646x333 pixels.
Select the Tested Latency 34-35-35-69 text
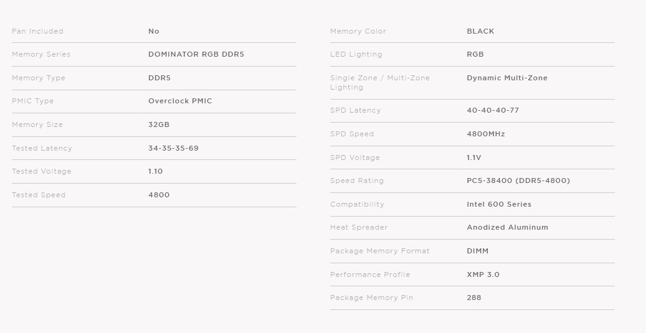coord(173,148)
